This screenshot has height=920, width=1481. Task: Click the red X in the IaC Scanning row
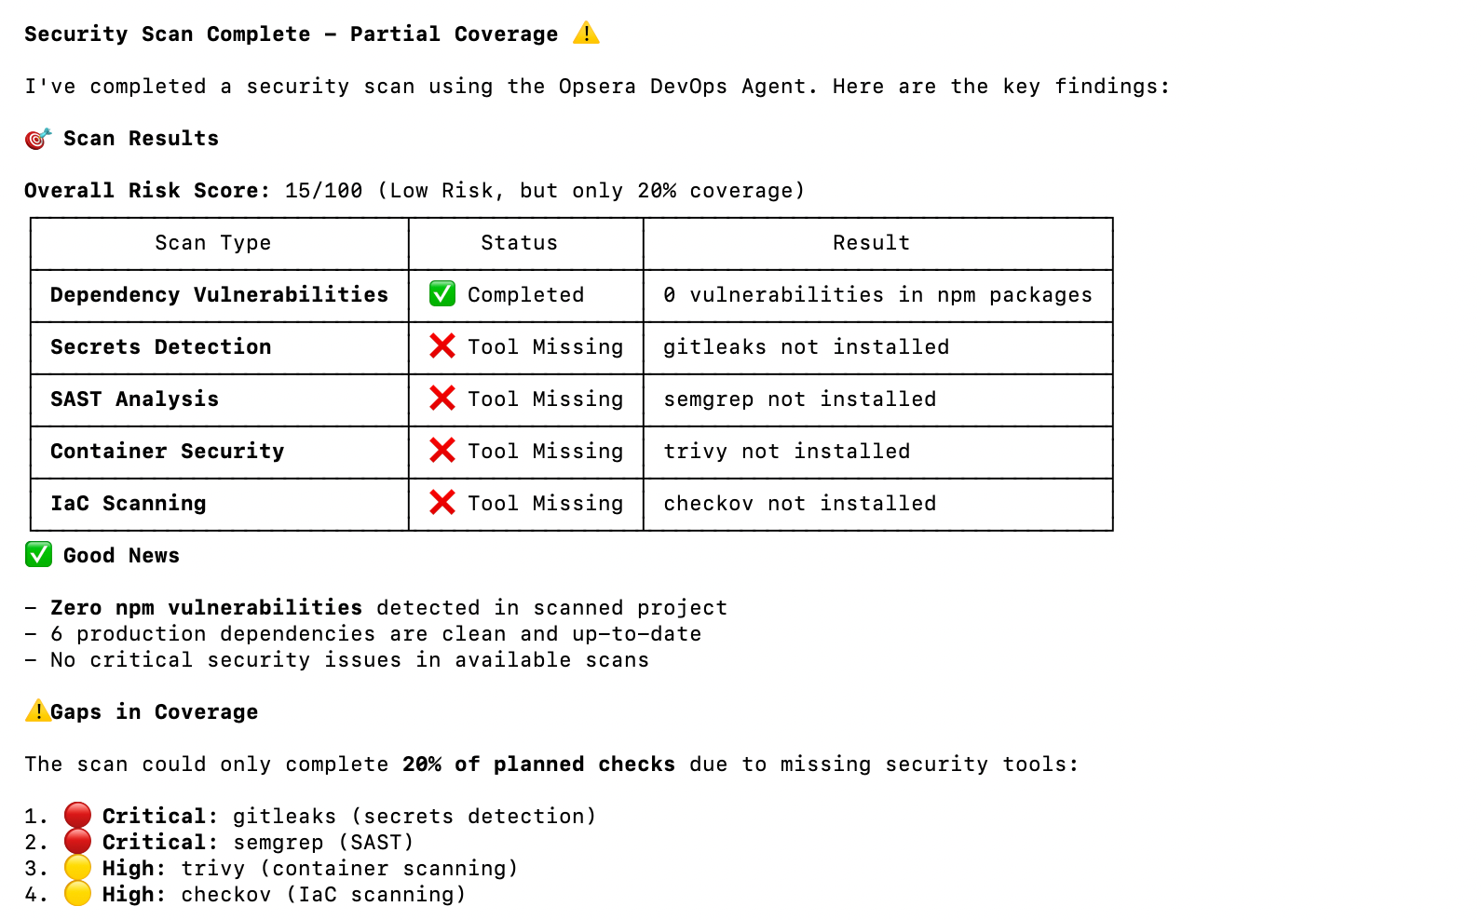[x=442, y=503]
